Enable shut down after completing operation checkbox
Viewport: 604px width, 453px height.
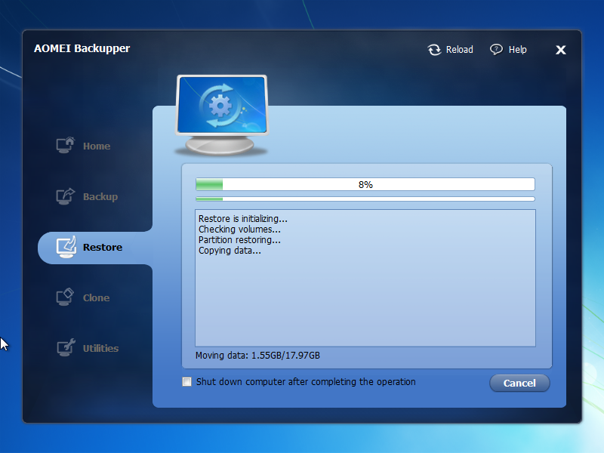pos(186,382)
